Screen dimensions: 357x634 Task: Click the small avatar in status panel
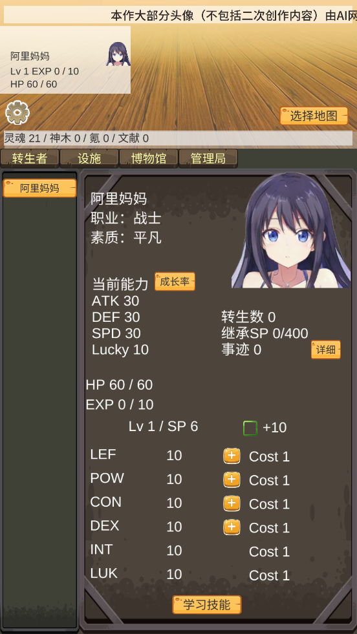pyautogui.click(x=118, y=54)
